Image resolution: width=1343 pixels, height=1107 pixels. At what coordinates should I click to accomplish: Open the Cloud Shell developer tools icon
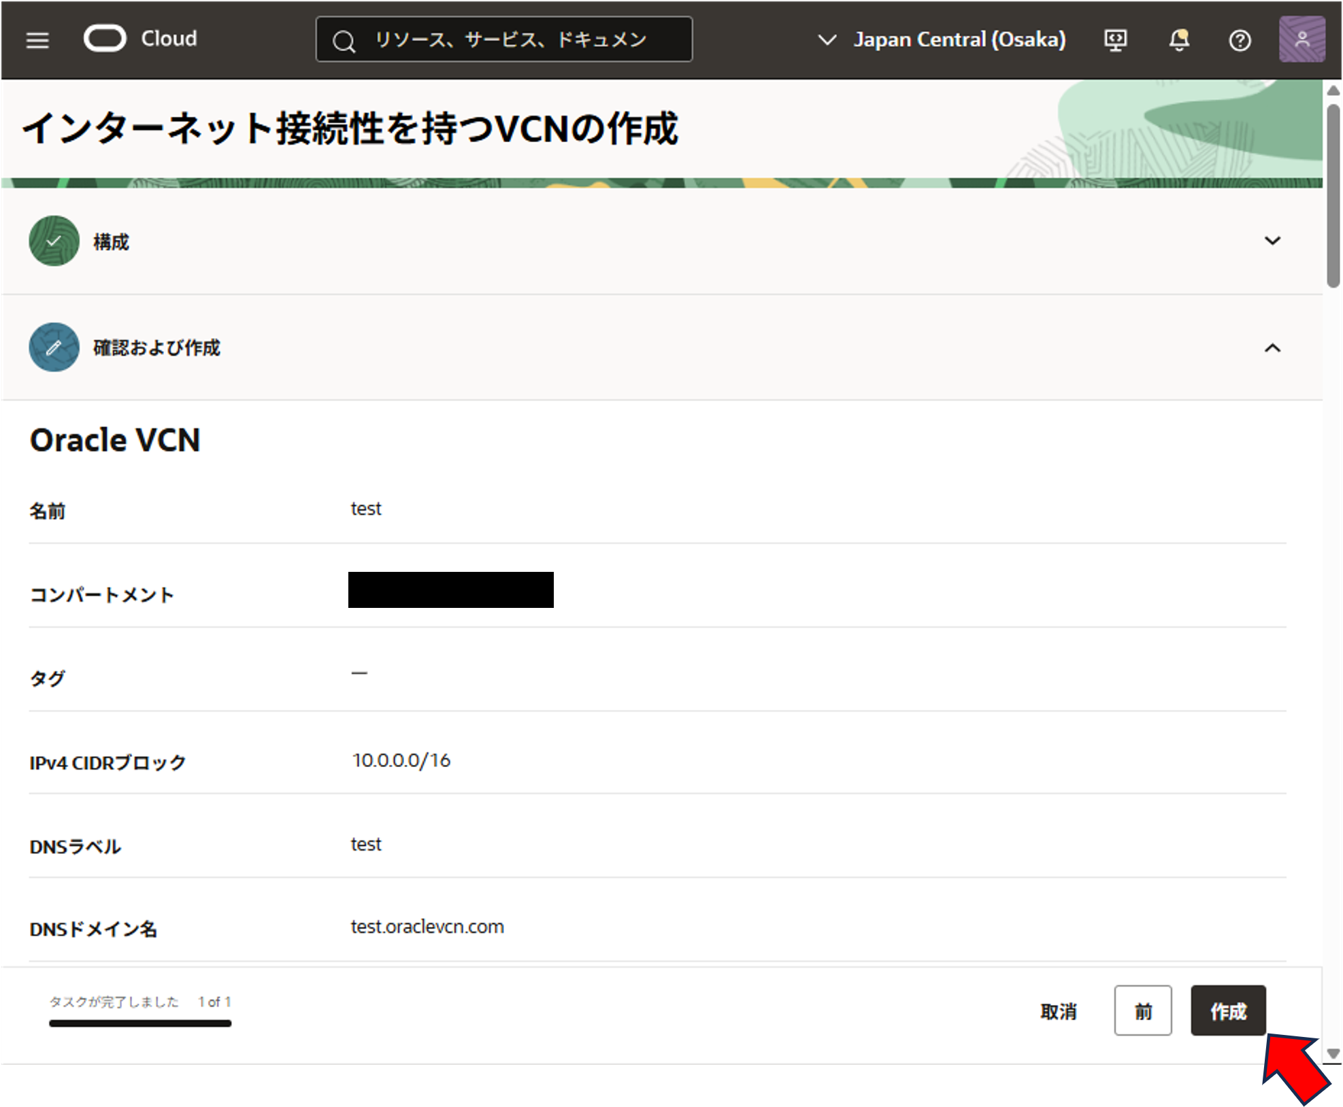tap(1115, 40)
